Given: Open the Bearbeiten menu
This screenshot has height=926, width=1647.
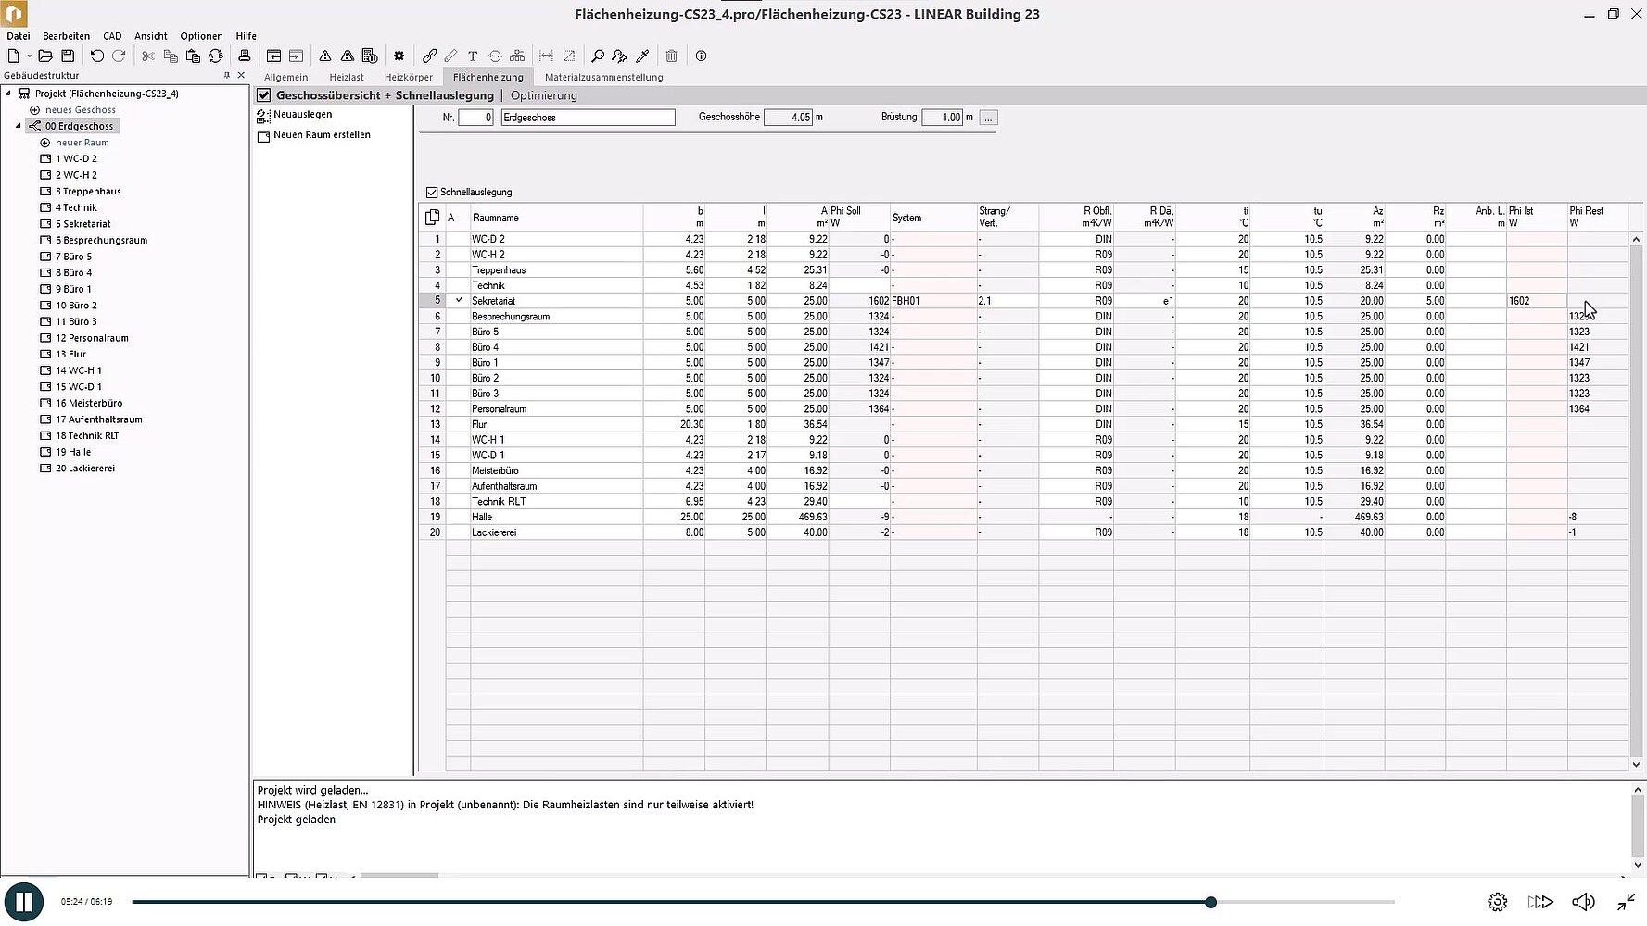Looking at the screenshot, I should pos(66,36).
